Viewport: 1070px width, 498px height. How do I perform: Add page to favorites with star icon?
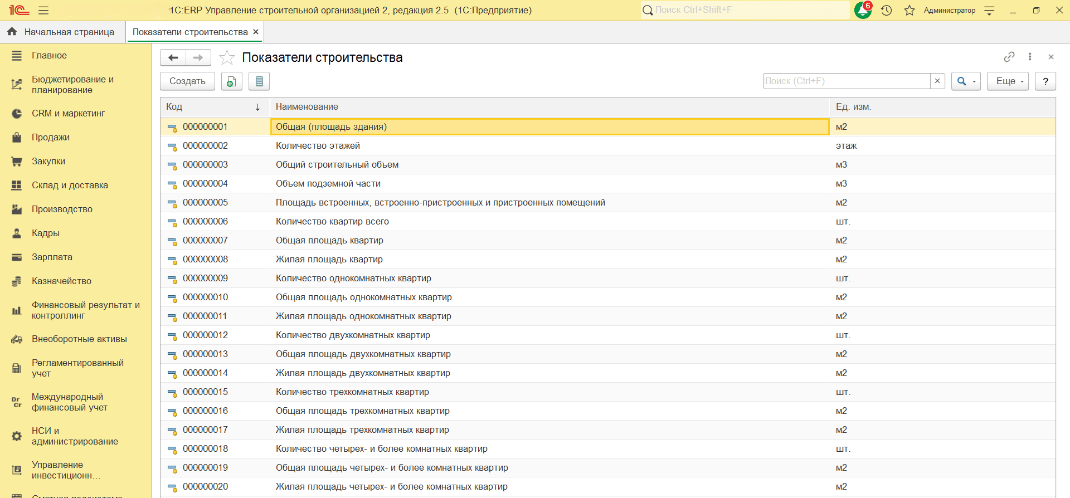click(227, 57)
